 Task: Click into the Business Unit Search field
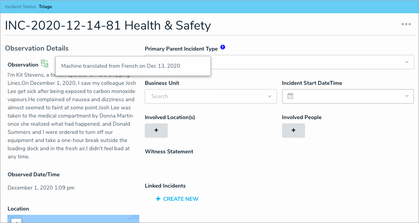point(202,96)
